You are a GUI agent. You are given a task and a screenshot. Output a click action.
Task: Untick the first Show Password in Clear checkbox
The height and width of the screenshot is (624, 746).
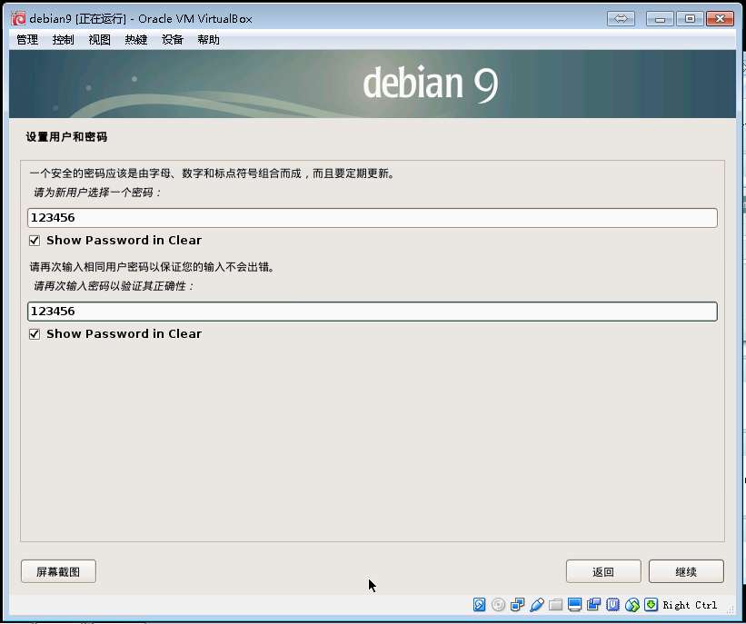point(35,240)
